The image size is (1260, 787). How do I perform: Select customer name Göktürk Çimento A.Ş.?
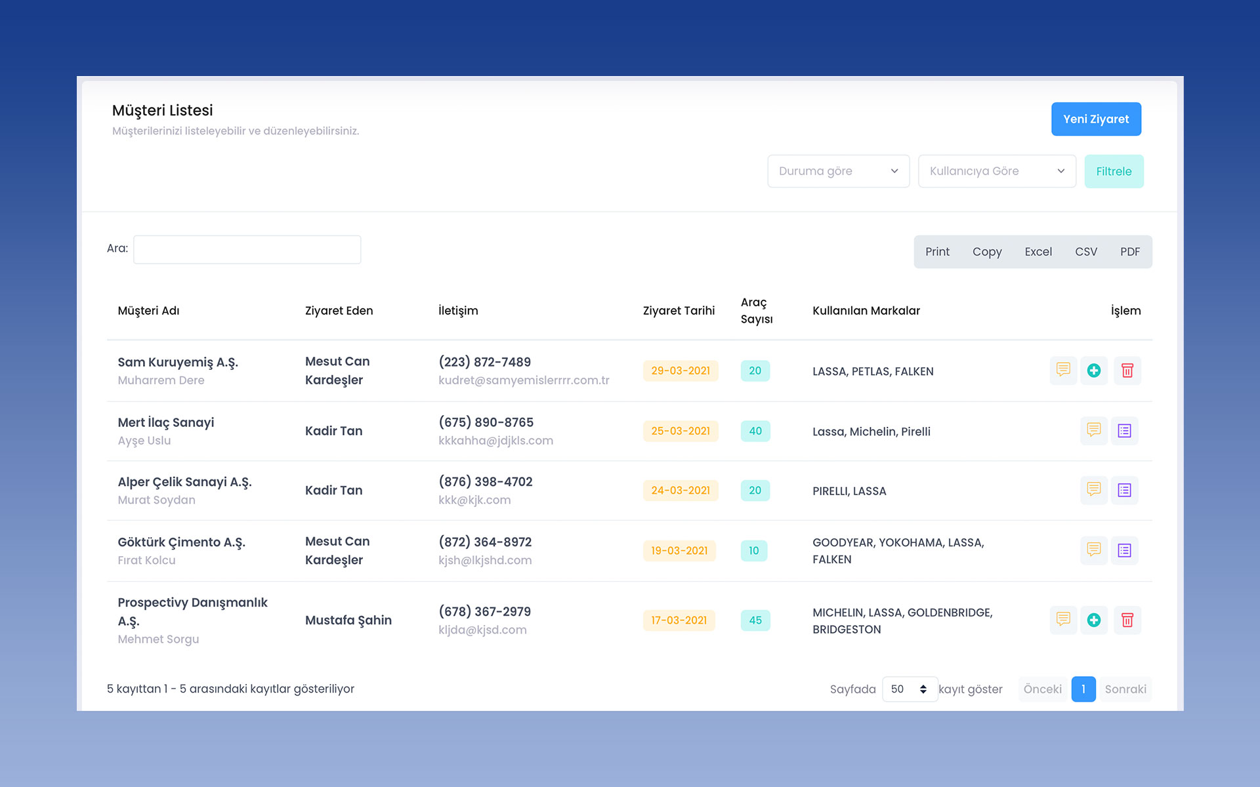click(x=181, y=542)
